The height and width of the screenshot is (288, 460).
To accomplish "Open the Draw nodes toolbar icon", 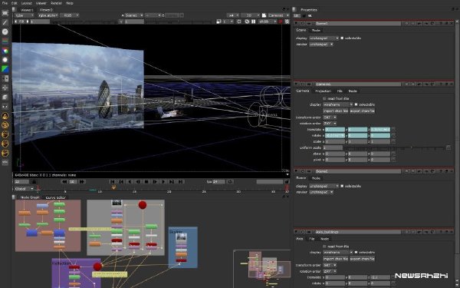I will (x=5, y=22).
